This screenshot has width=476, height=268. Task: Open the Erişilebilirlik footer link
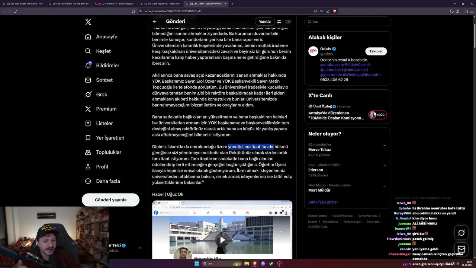[x=330, y=221]
